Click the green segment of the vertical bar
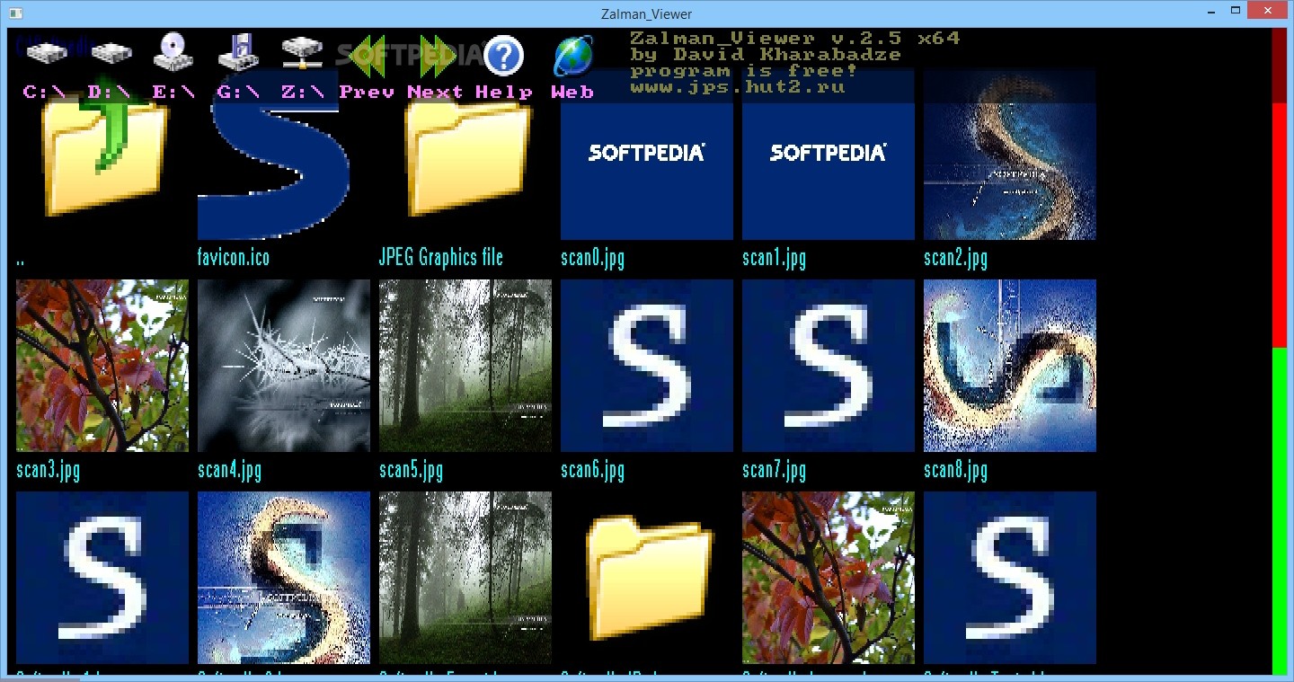Image resolution: width=1294 pixels, height=682 pixels. coord(1280,511)
